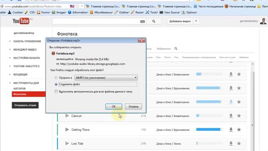The width and height of the screenshot is (268, 151).
Task: Open YouTube Analytics in the sidebar
Action: point(26,66)
